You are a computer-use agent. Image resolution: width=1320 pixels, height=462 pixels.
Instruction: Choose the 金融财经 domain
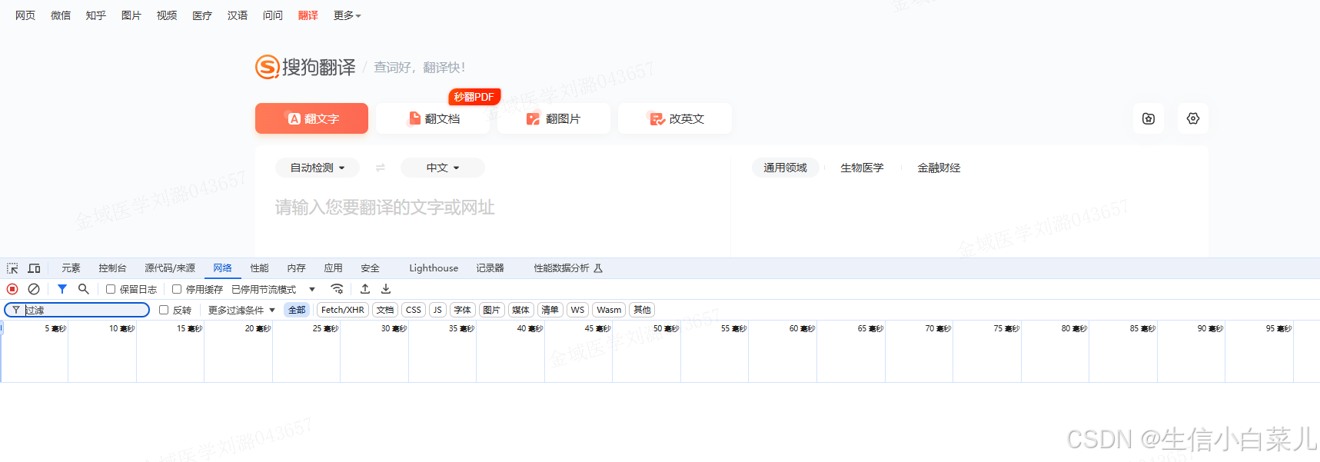939,168
